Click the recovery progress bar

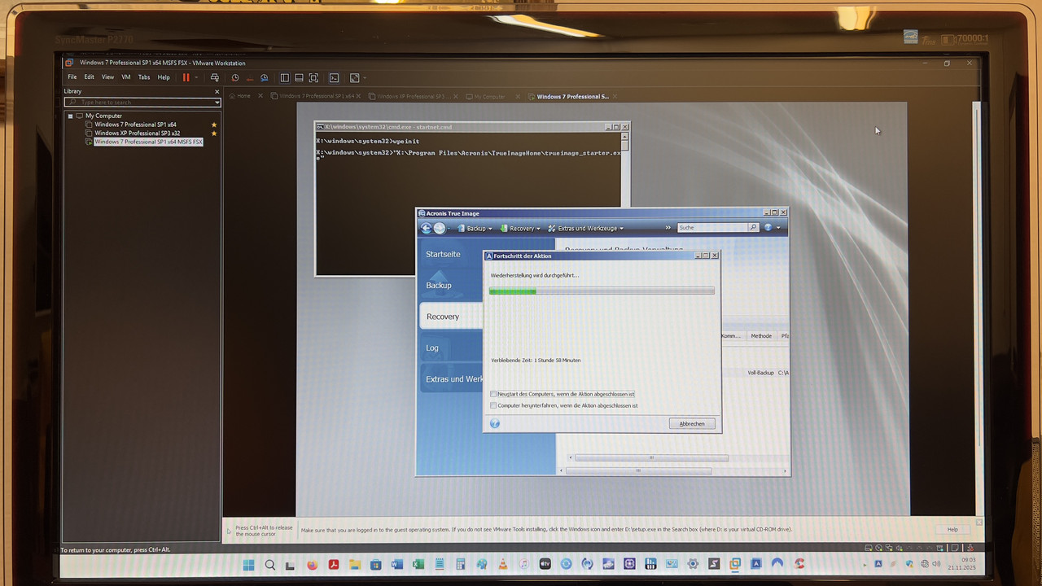pyautogui.click(x=602, y=291)
